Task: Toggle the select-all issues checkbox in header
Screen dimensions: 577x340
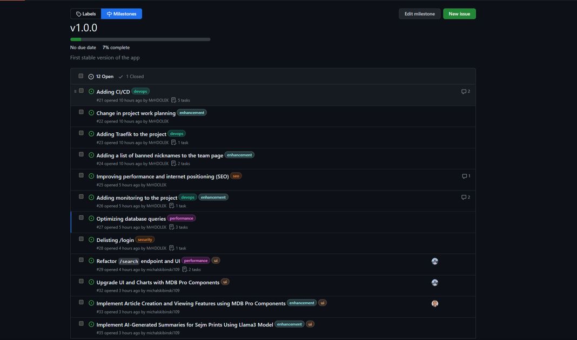Action: point(81,76)
